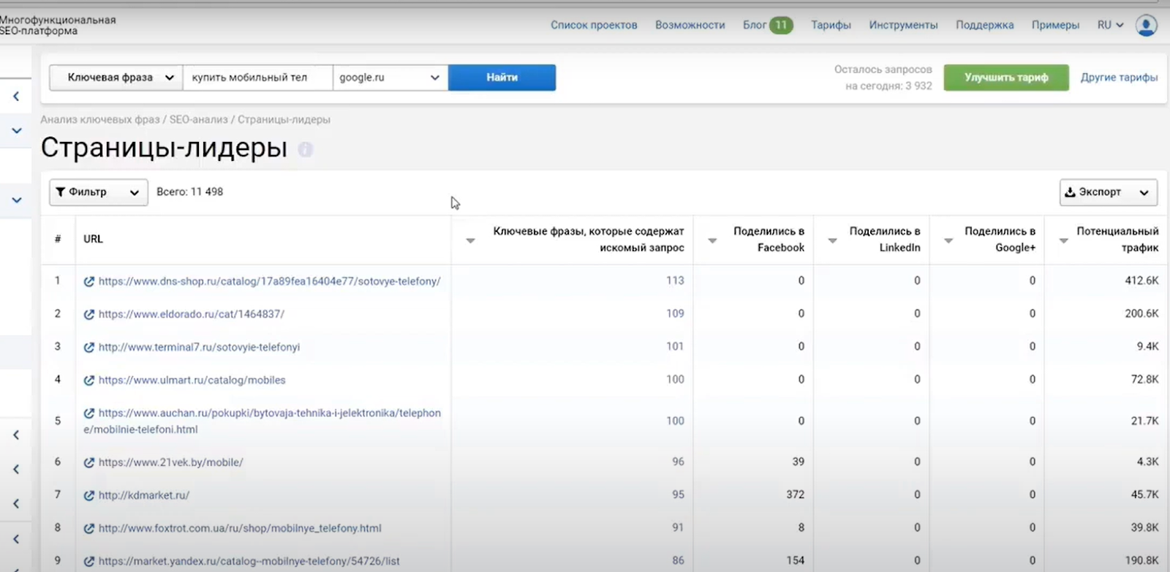Open the foxtrot.com.ua mobilnye_telefony URL

[240, 529]
